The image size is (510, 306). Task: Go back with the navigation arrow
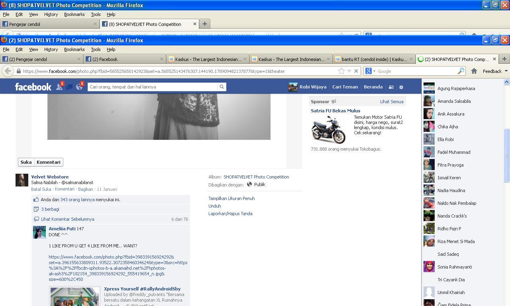[8, 71]
